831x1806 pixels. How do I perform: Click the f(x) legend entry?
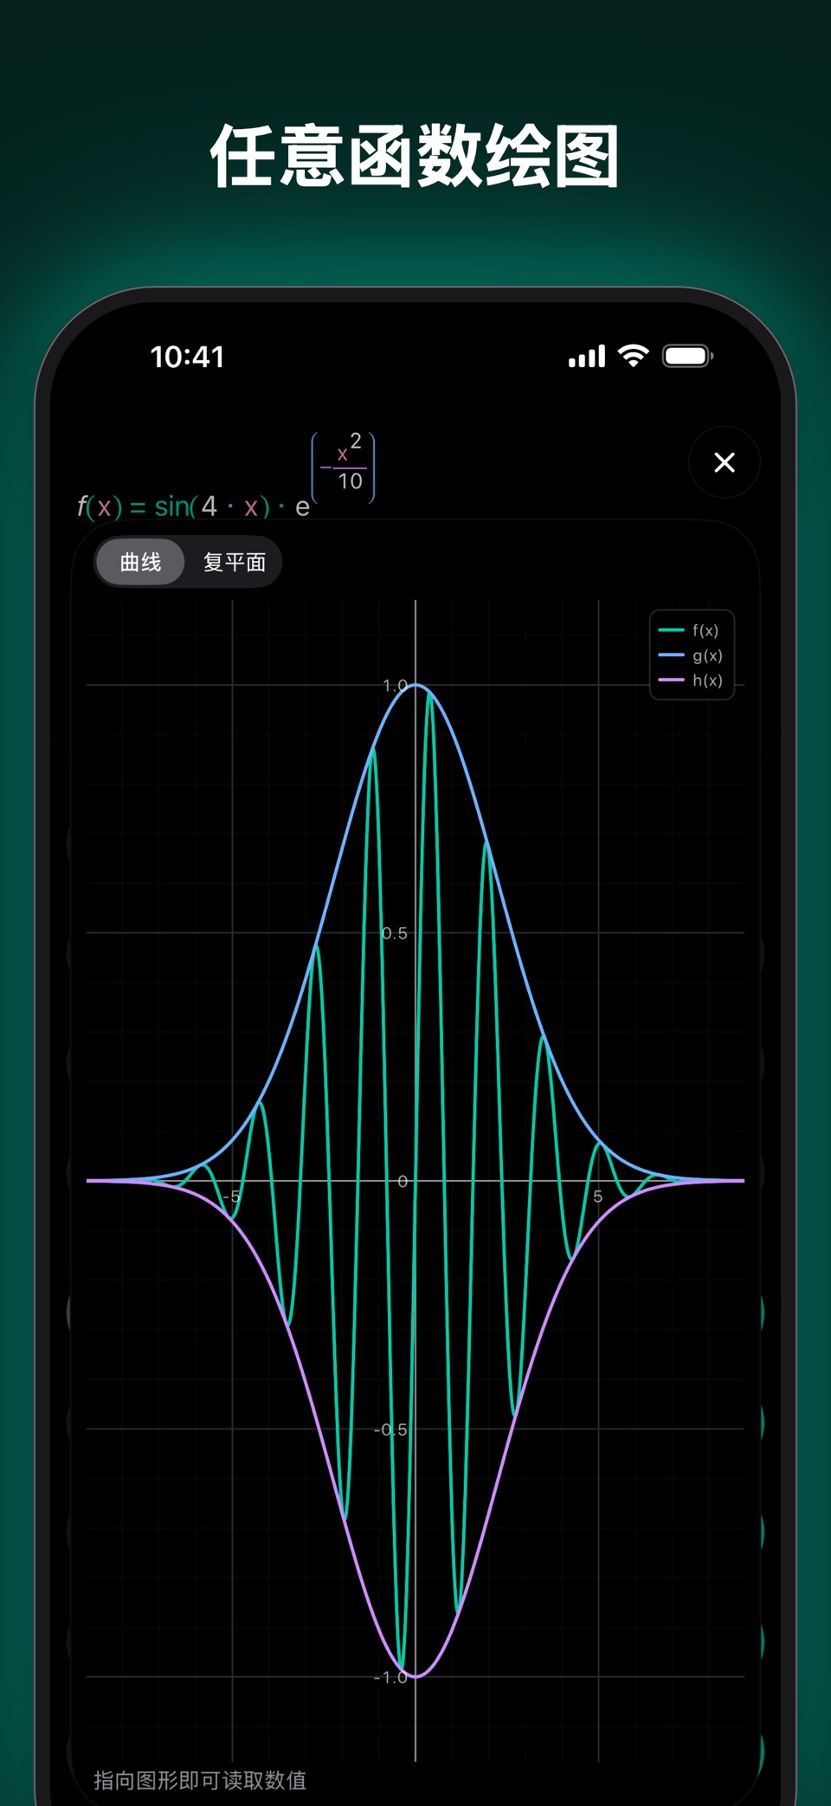[x=689, y=630]
